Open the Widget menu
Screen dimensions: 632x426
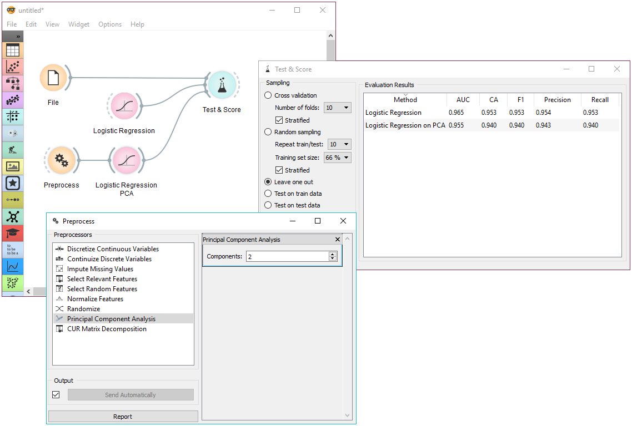click(79, 24)
